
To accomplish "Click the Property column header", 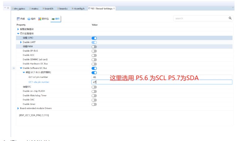I will tap(21, 25).
